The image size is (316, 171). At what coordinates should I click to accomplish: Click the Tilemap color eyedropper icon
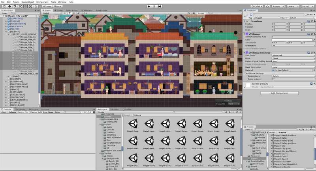314,40
